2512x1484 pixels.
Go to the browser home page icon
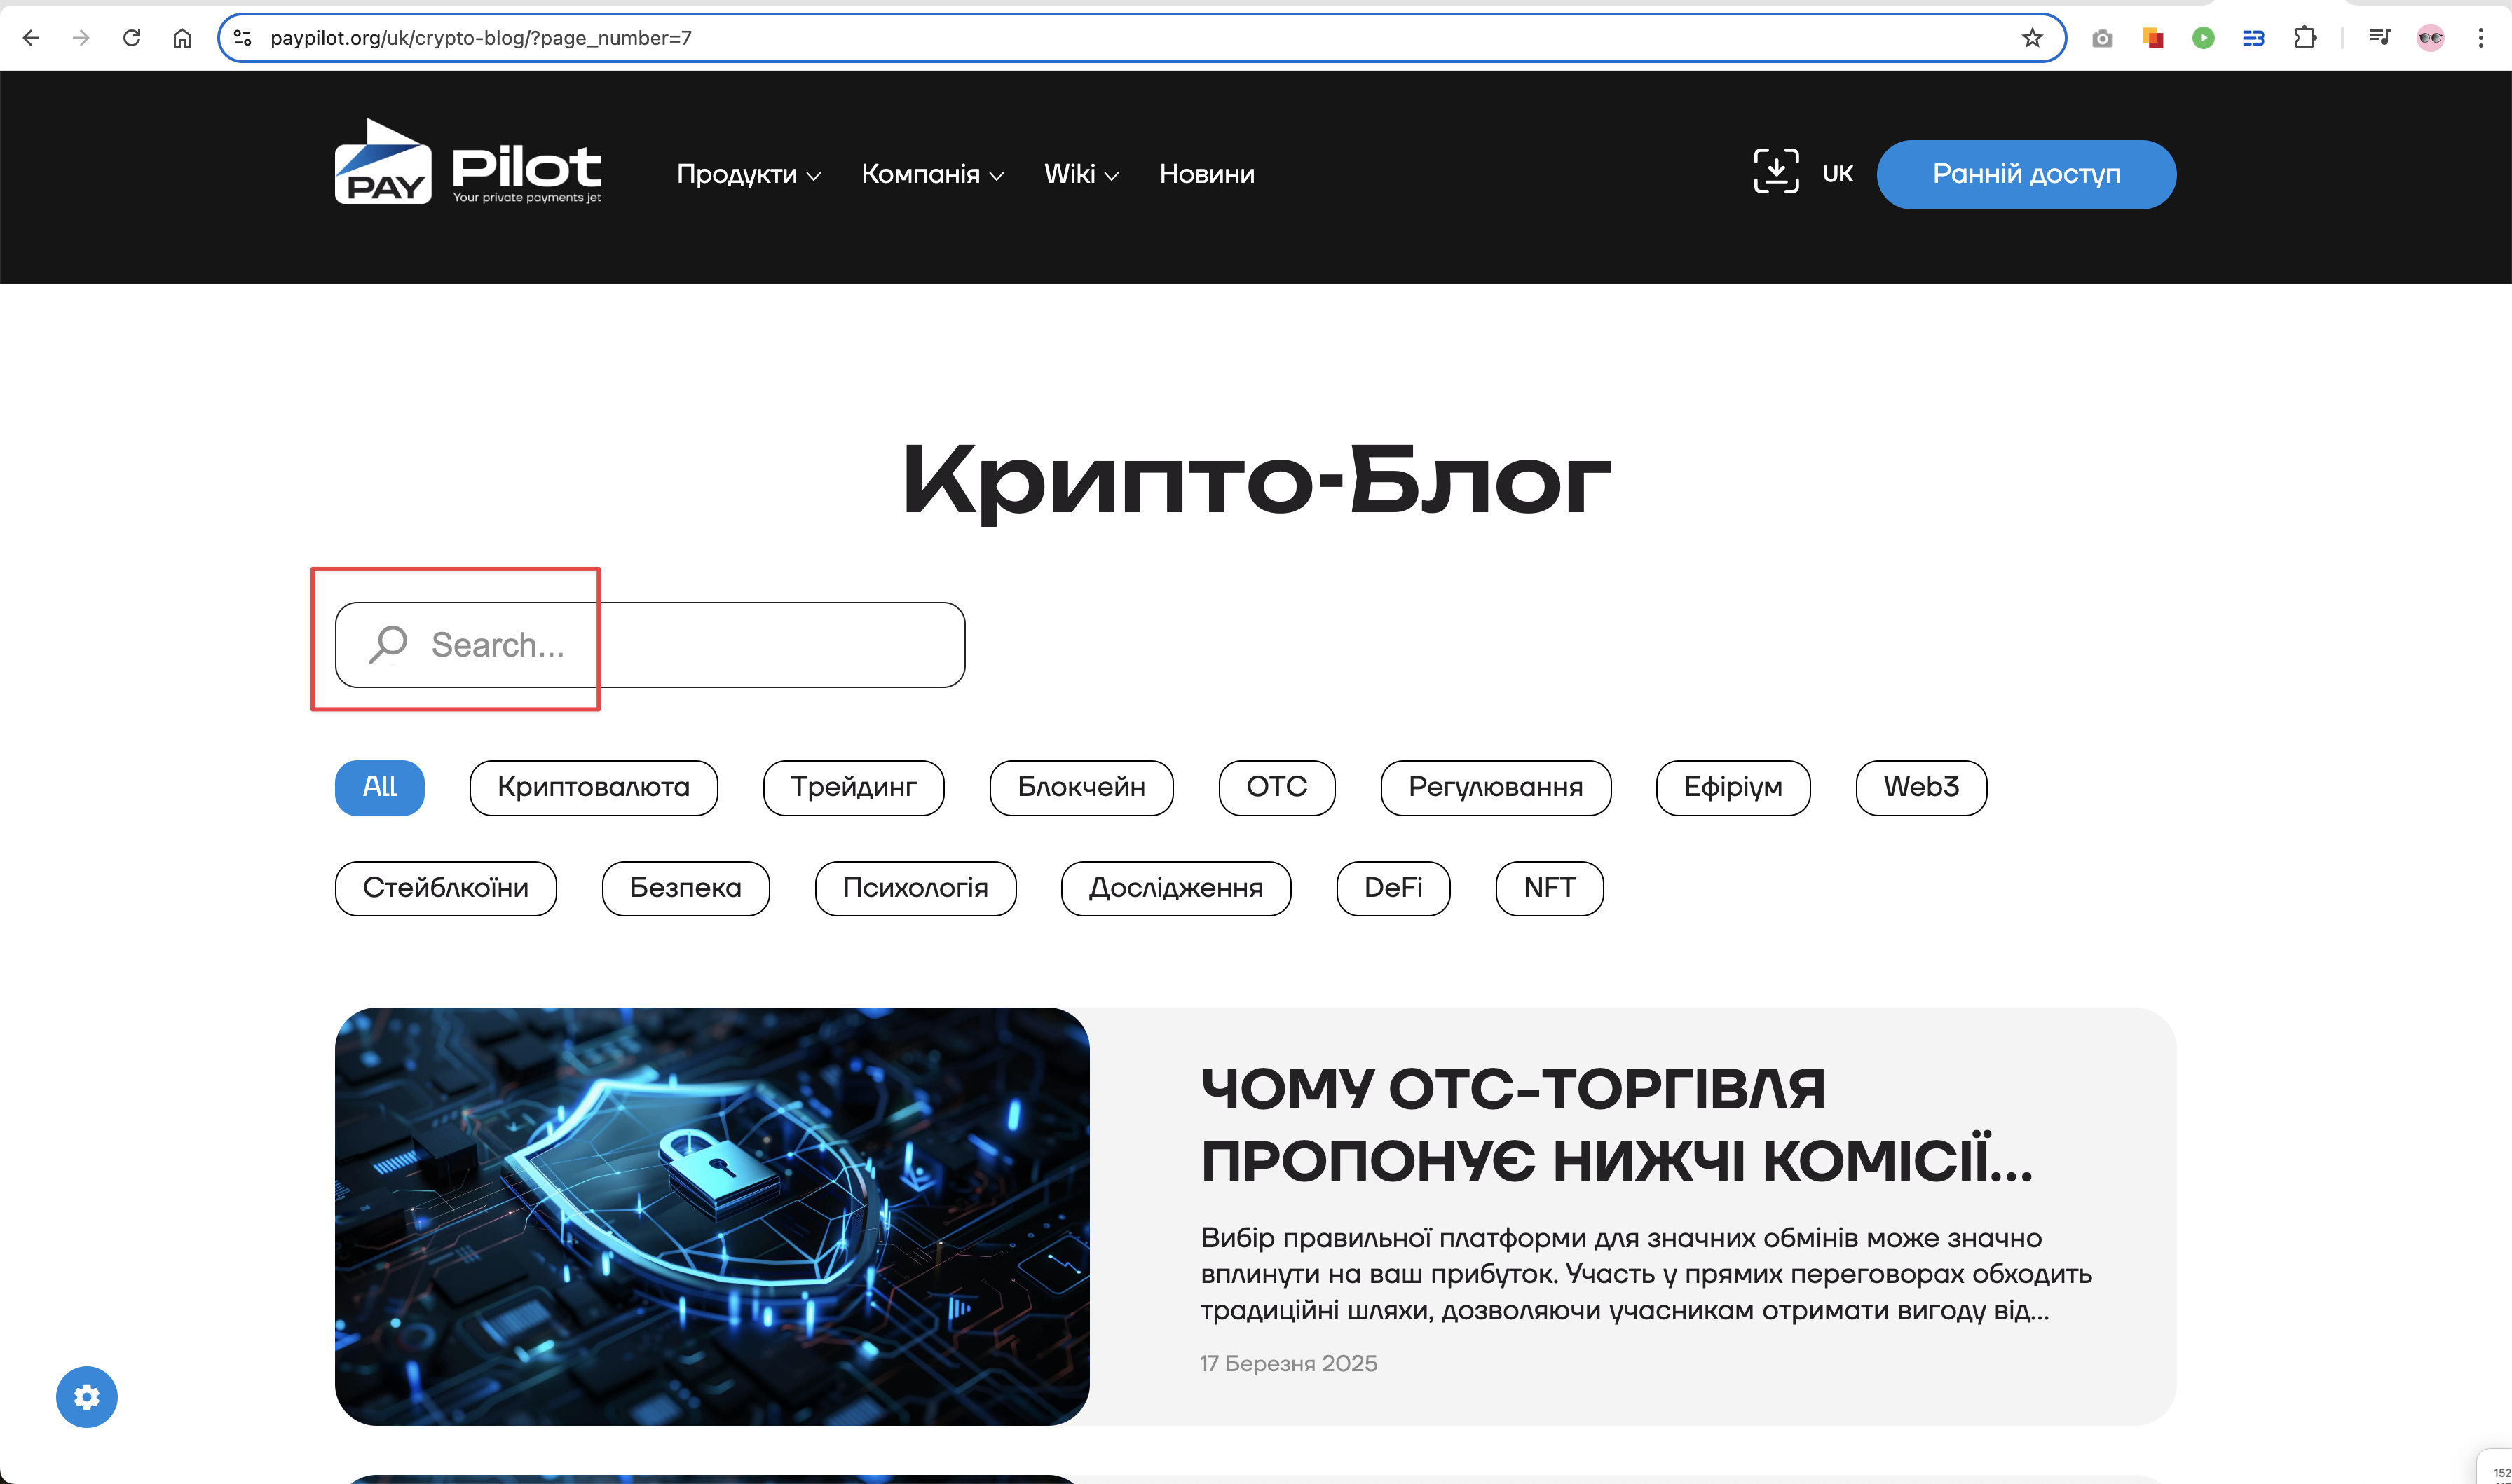click(182, 38)
